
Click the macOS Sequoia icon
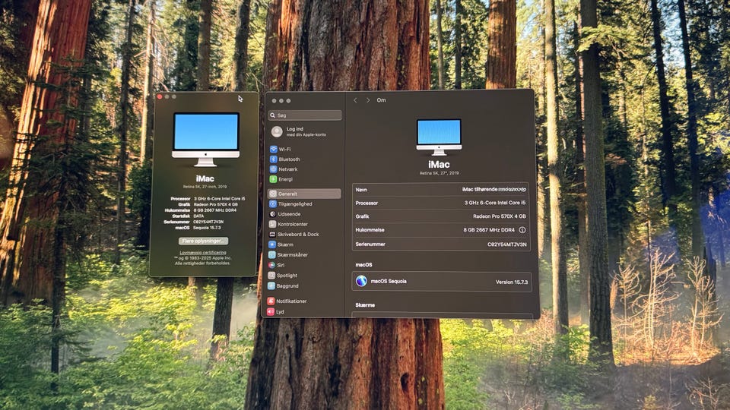click(x=361, y=281)
